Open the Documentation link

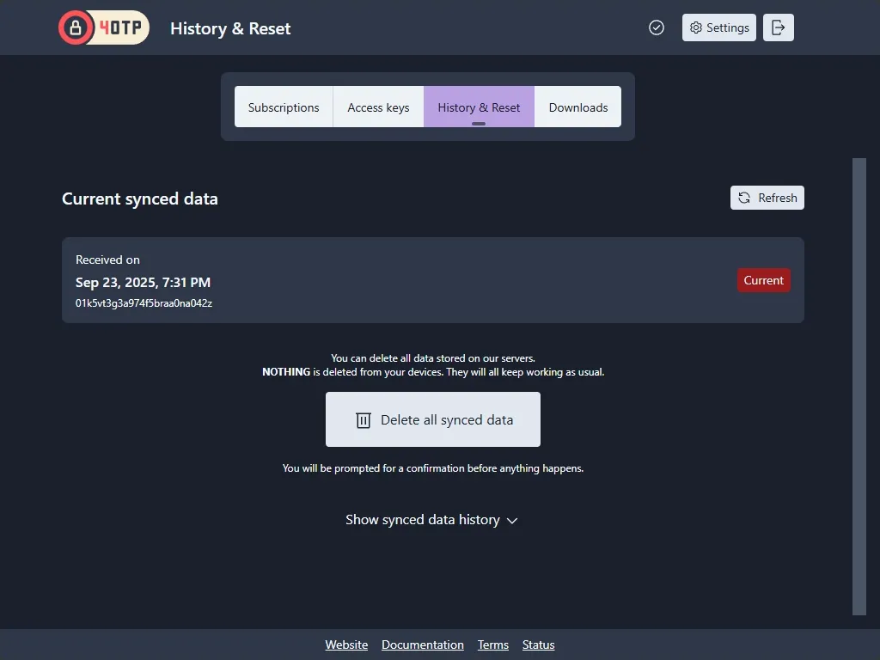(x=423, y=645)
